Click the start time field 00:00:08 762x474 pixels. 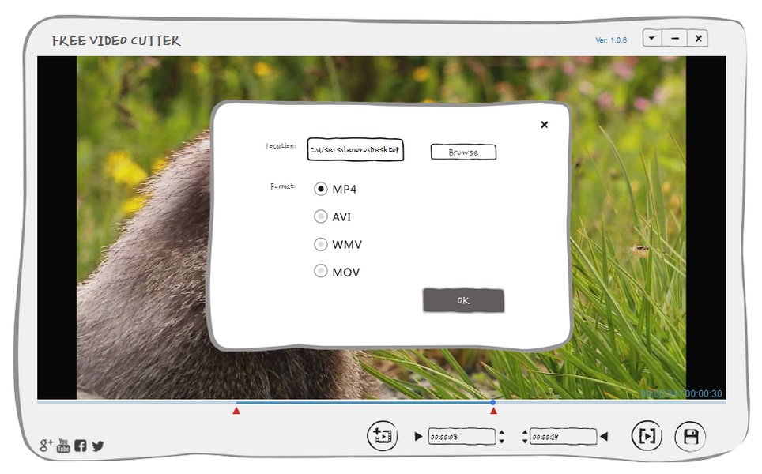pyautogui.click(x=462, y=437)
